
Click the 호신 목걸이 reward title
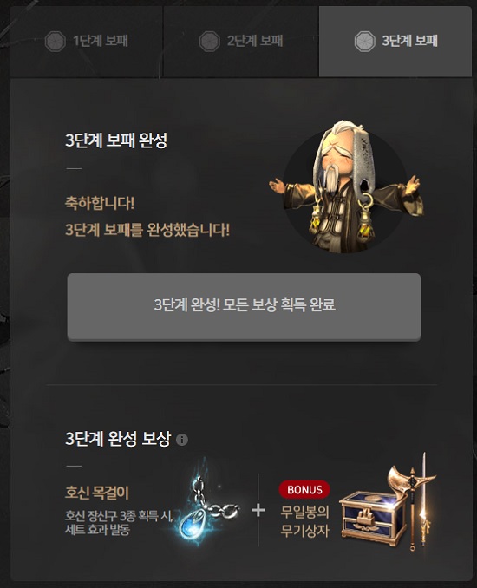click(97, 493)
